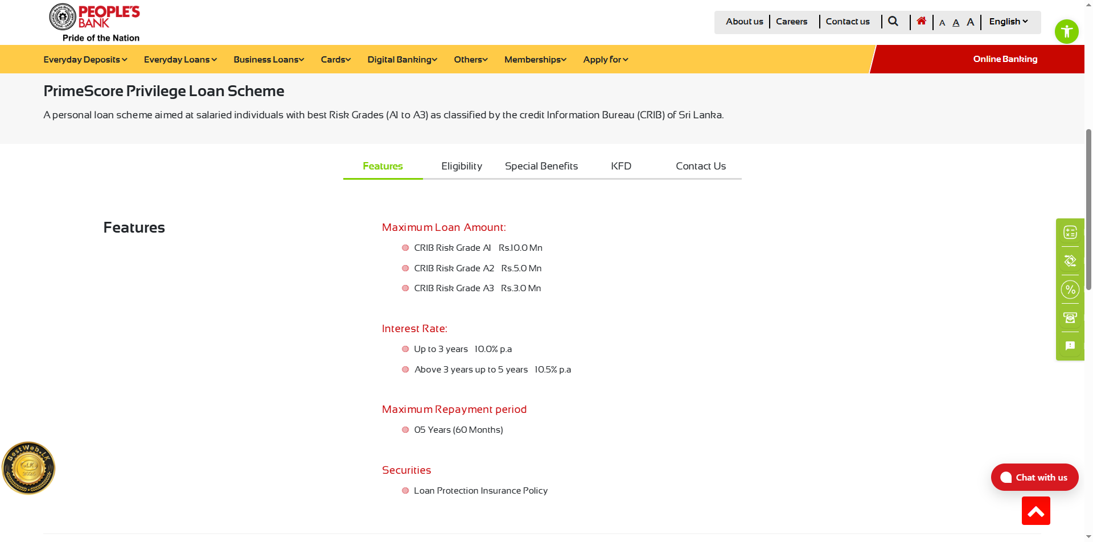Open the calculator icon in green sidebar
The height and width of the screenshot is (542, 1093).
(1070, 232)
